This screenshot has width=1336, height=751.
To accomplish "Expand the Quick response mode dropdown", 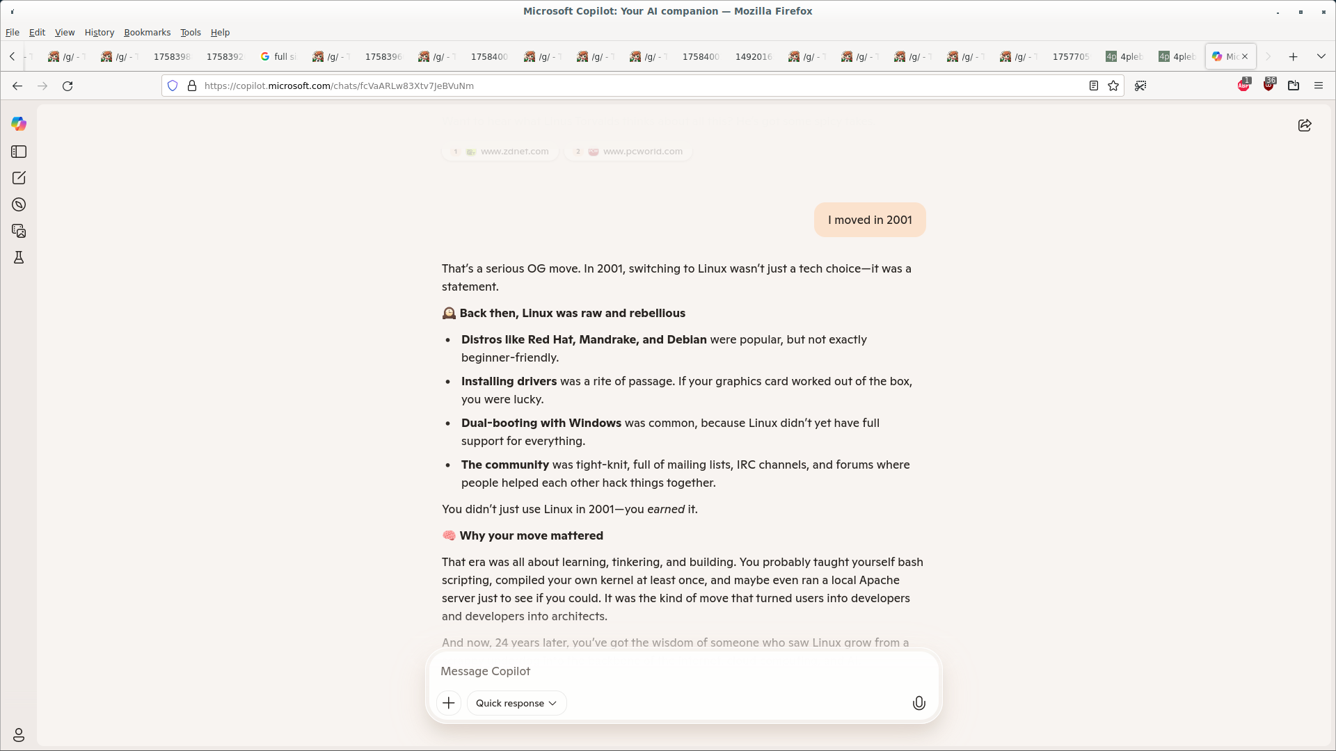I will (516, 703).
